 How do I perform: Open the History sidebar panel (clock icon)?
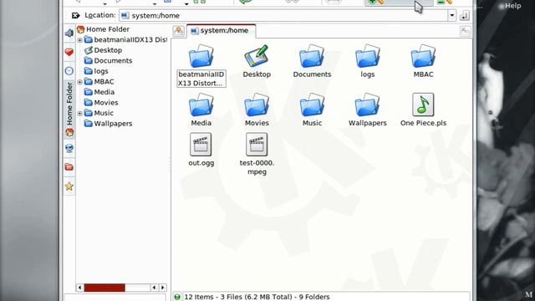[69, 70]
